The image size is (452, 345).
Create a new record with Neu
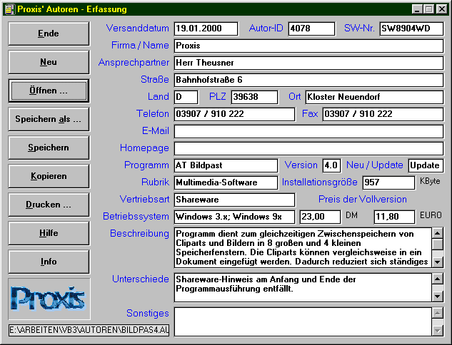(x=49, y=62)
